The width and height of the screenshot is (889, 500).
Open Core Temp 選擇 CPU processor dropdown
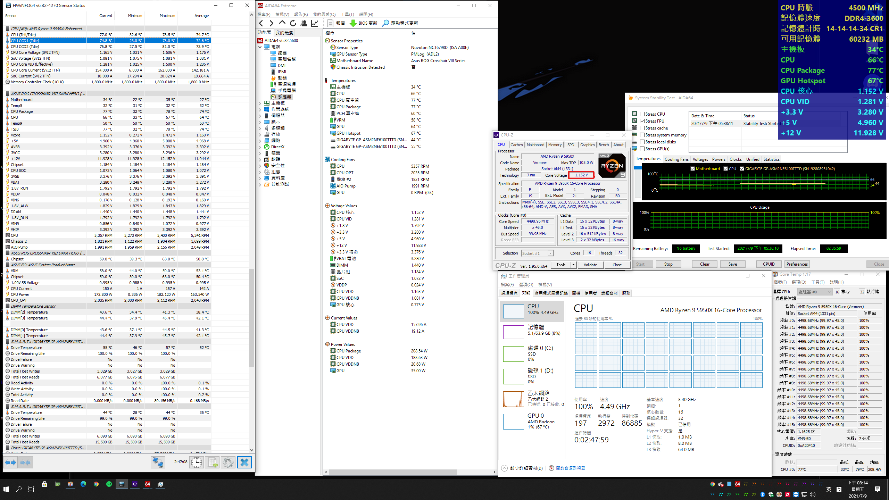[x=814, y=292]
